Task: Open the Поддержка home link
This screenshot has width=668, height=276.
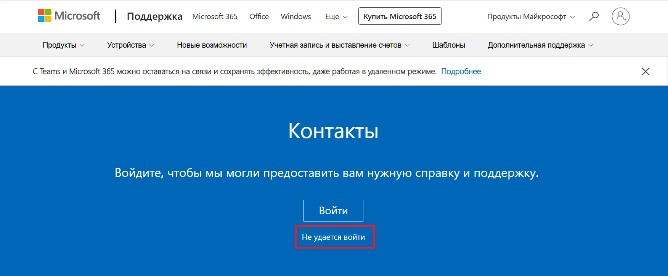Action: [x=154, y=16]
